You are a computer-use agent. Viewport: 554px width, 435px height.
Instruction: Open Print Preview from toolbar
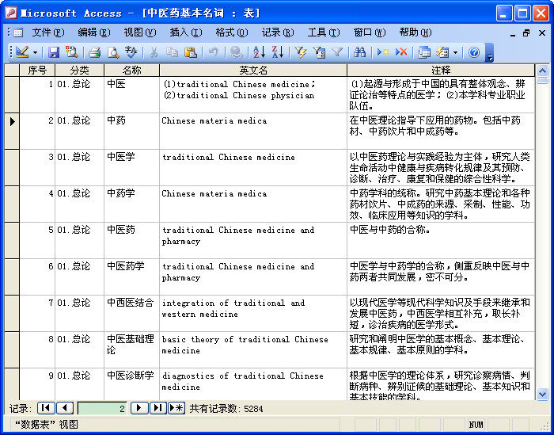pos(113,52)
